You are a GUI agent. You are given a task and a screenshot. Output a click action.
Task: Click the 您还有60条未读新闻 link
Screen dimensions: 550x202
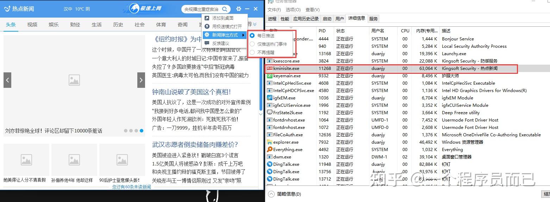131,187
